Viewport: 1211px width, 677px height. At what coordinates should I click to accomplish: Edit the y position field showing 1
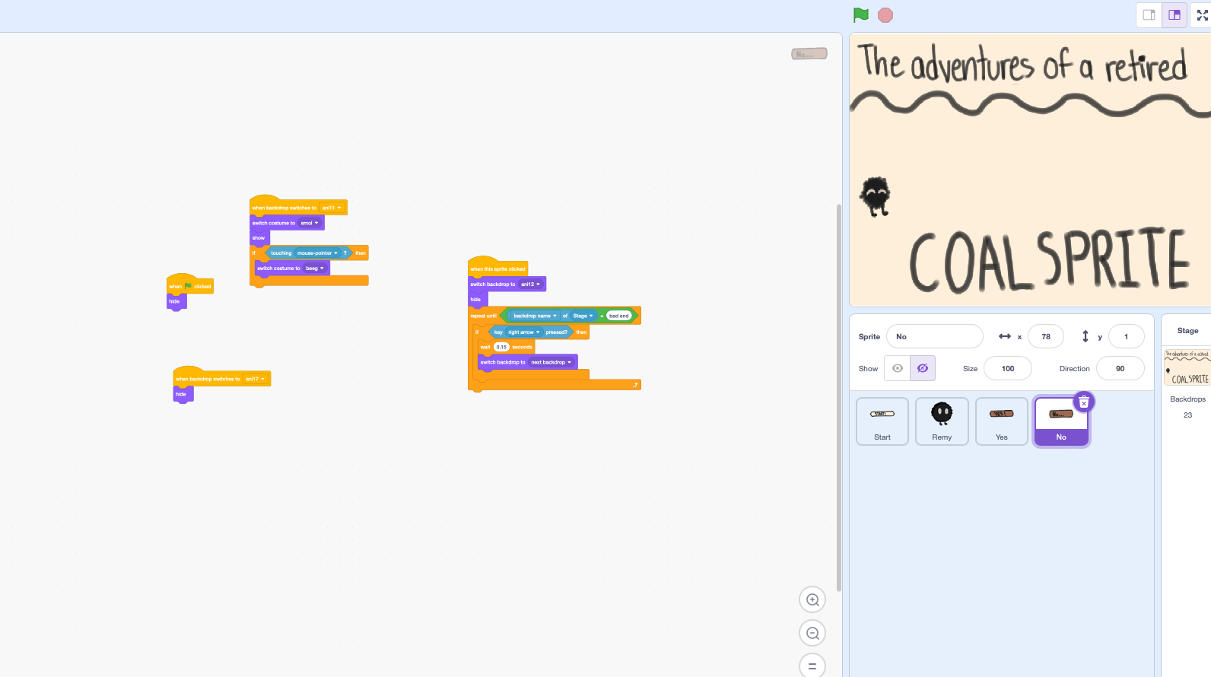tap(1127, 336)
